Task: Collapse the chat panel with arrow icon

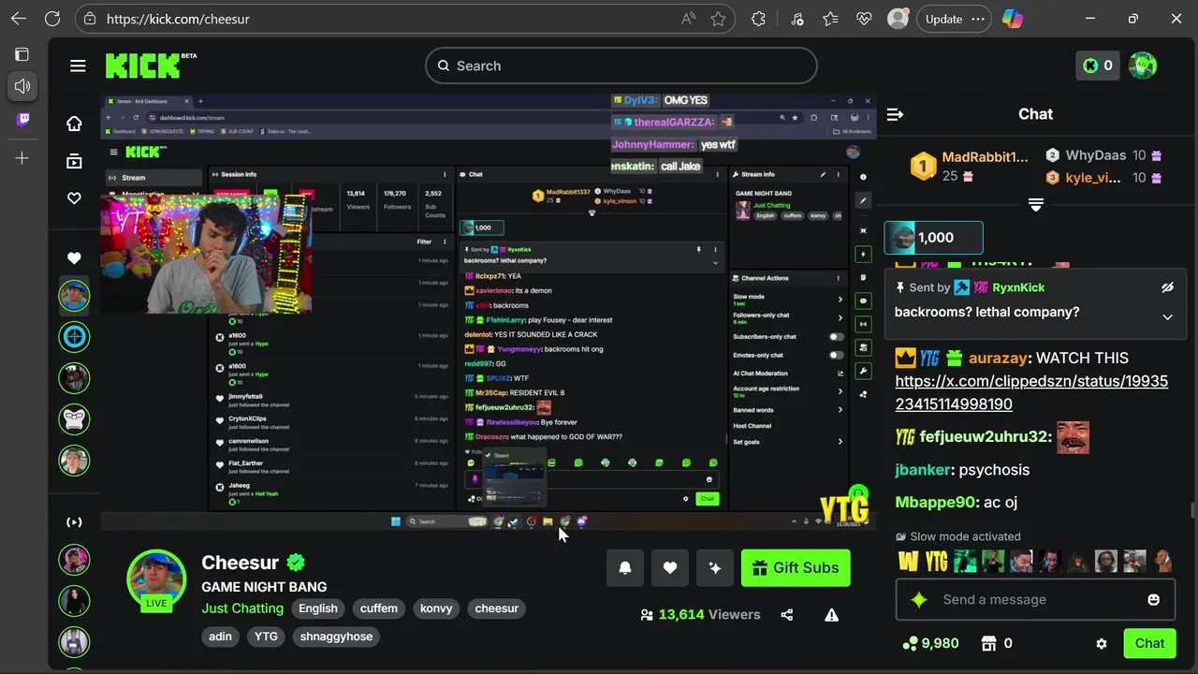Action: pos(895,114)
